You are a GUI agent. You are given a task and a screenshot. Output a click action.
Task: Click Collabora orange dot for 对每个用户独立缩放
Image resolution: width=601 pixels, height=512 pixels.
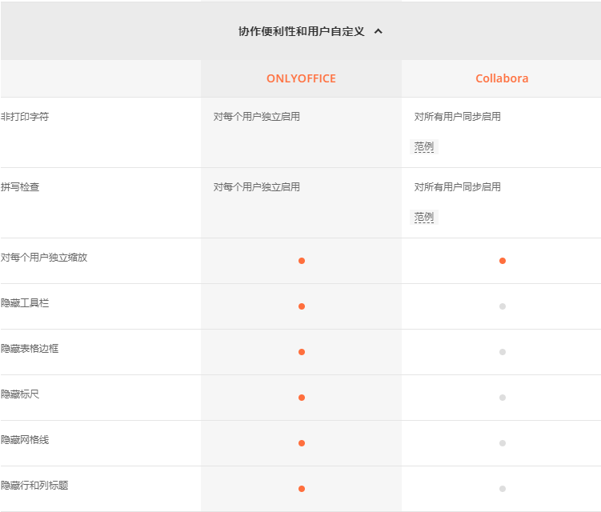(503, 261)
